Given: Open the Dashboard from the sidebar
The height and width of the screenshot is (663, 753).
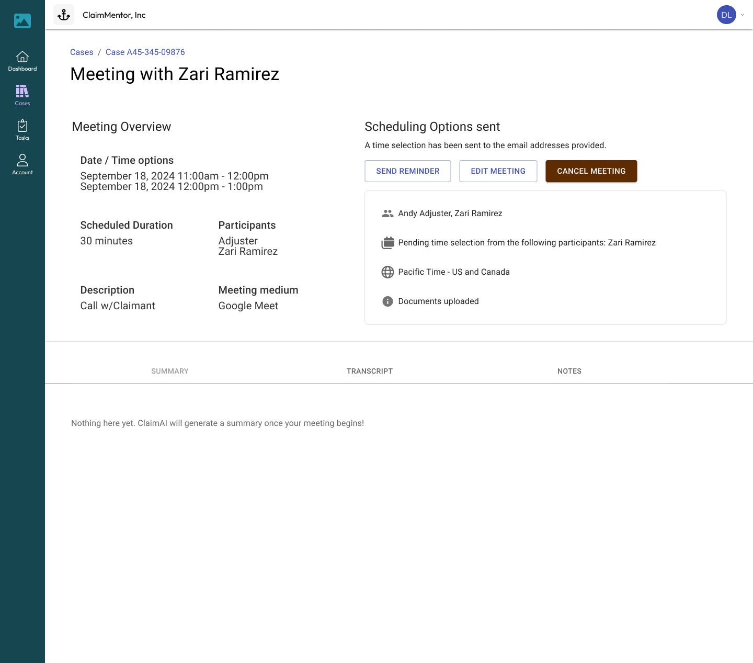Looking at the screenshot, I should [22, 61].
